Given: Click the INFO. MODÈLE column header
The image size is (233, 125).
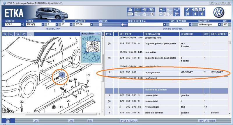Looking at the screenshot, I should pyautogui.click(x=219, y=34).
